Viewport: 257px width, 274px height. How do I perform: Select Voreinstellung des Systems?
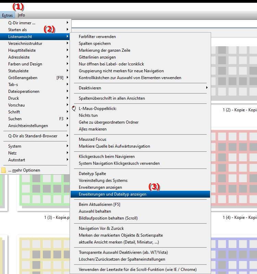[140, 180]
